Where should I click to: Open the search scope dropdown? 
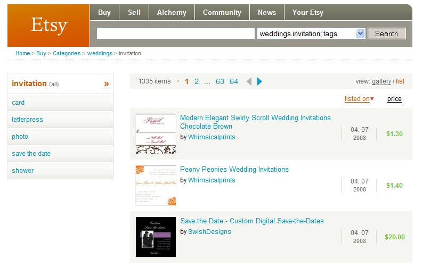(x=360, y=33)
